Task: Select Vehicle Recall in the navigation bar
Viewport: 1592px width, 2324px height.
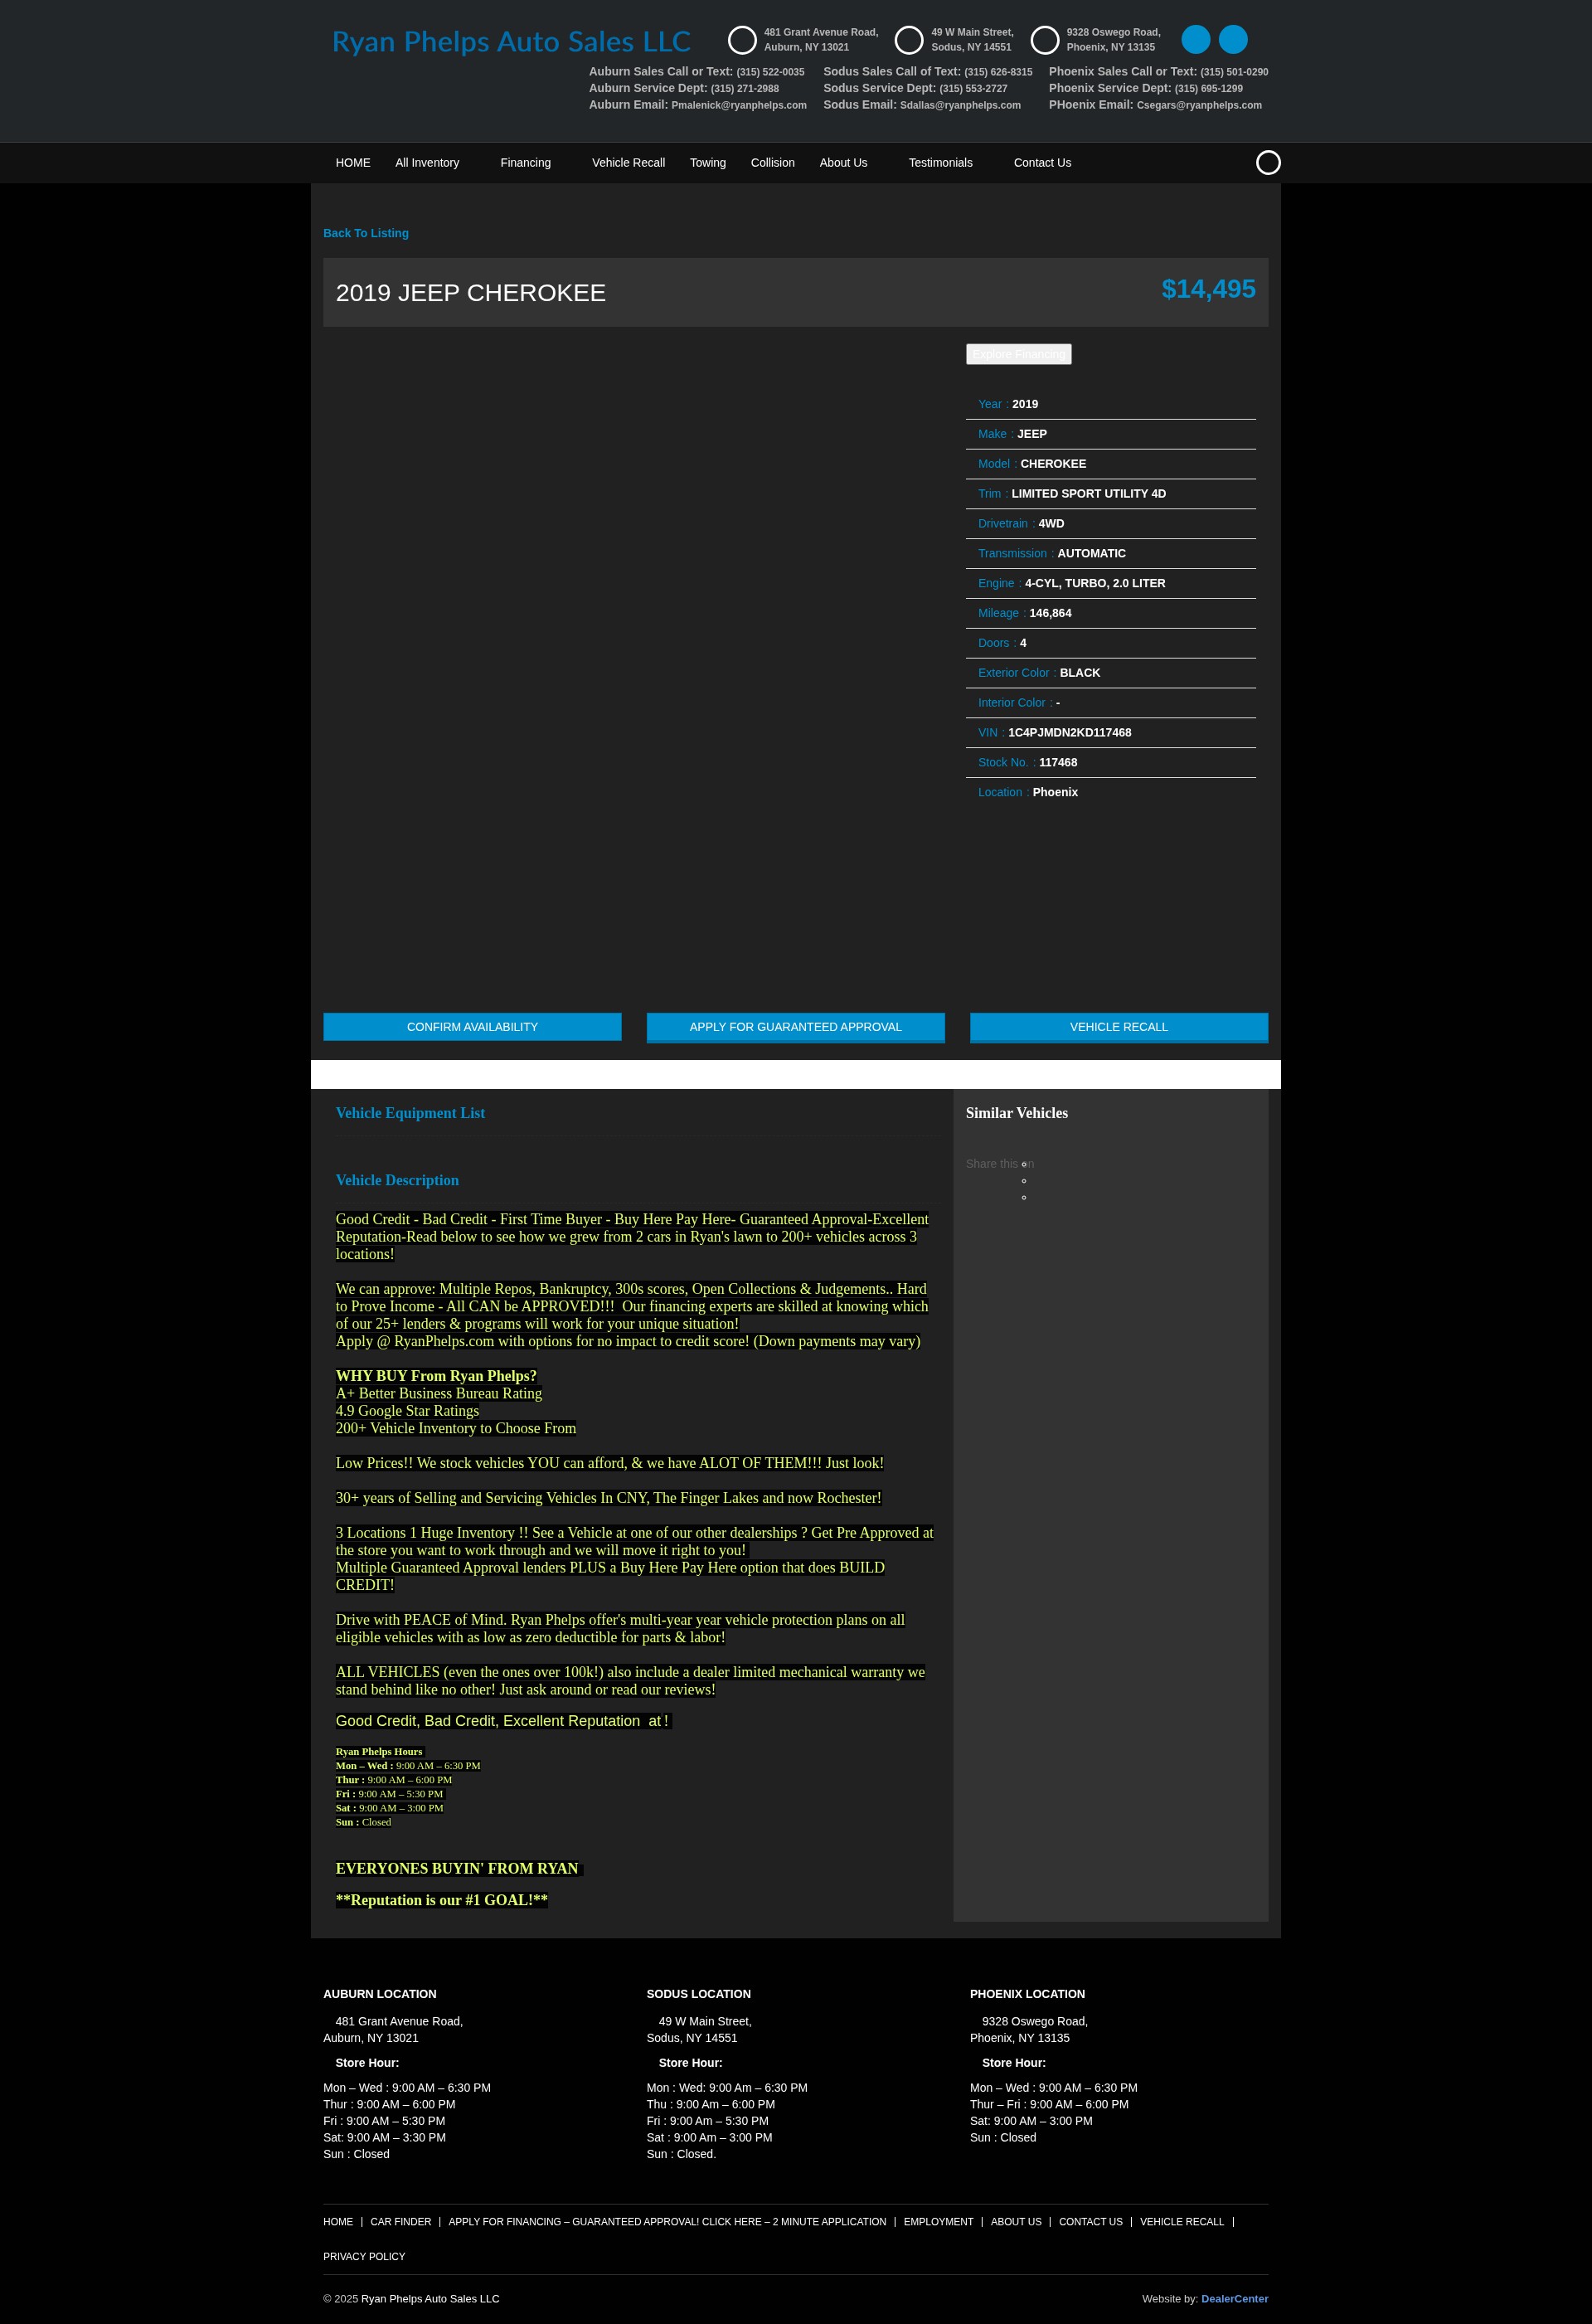Action: pos(628,163)
